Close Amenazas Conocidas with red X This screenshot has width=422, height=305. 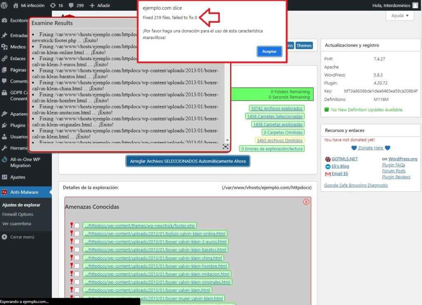pos(306,202)
